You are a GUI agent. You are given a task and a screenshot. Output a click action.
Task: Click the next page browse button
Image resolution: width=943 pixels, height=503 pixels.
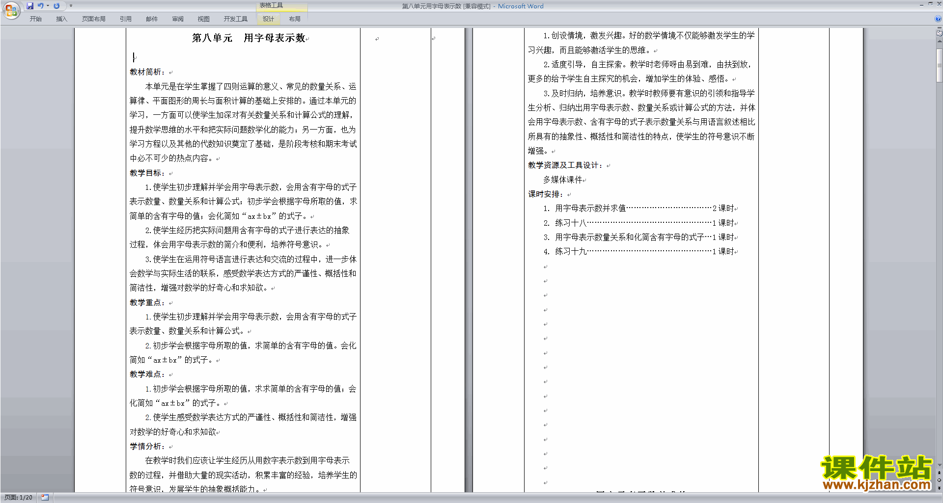pyautogui.click(x=939, y=488)
